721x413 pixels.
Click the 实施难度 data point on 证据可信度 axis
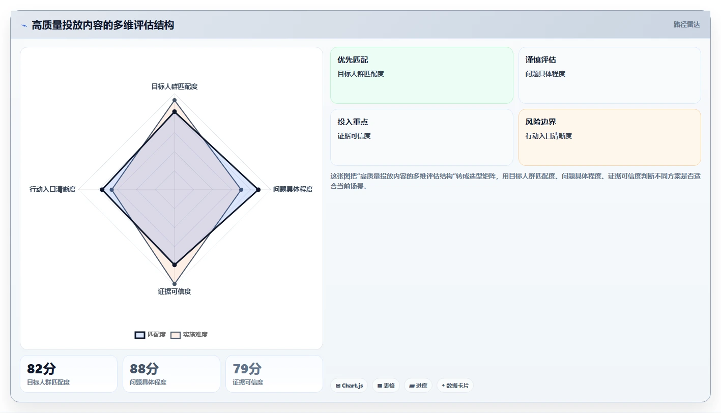point(175,283)
